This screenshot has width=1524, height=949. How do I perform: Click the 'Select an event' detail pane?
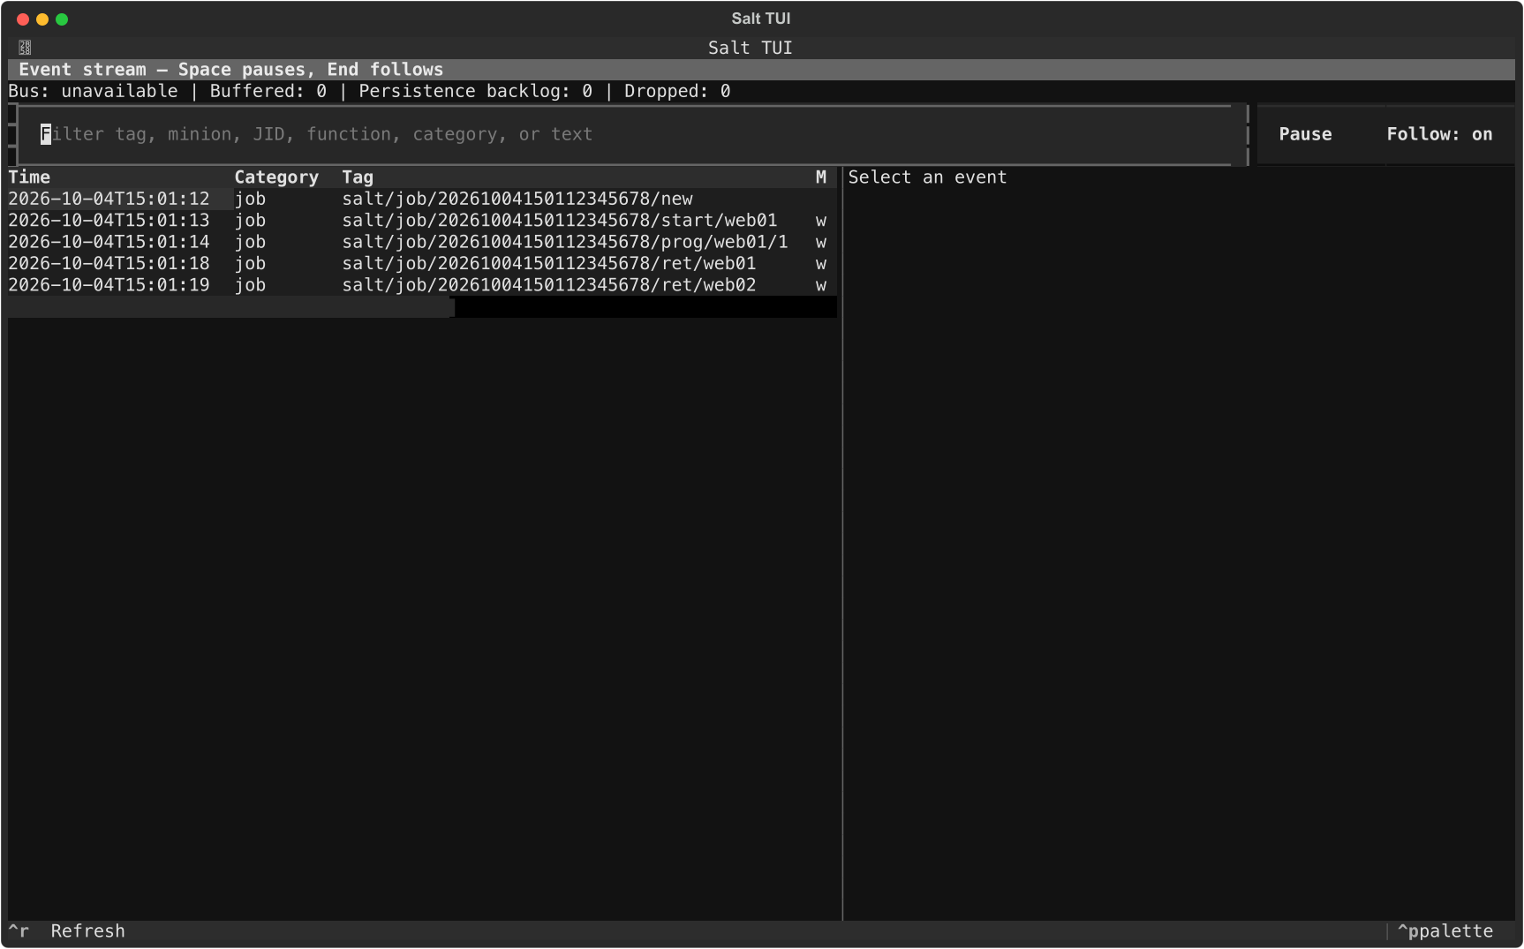pyautogui.click(x=928, y=177)
